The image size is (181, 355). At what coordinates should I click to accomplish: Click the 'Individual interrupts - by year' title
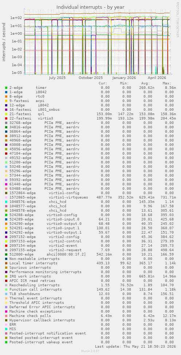tap(90, 7)
